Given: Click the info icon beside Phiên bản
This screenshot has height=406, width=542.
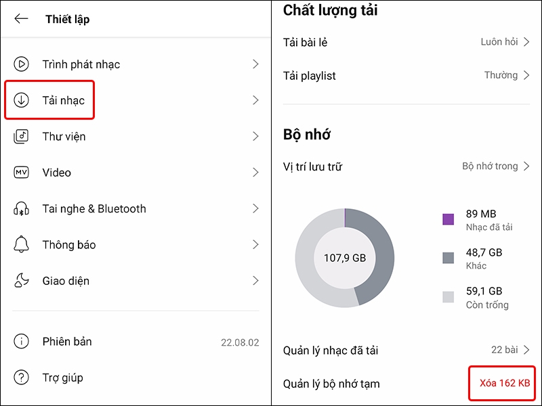Looking at the screenshot, I should click(x=22, y=342).
